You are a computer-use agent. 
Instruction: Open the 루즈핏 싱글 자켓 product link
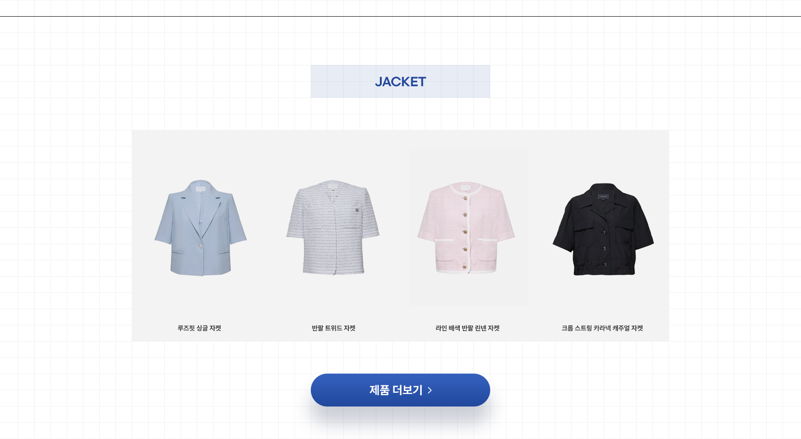point(199,328)
